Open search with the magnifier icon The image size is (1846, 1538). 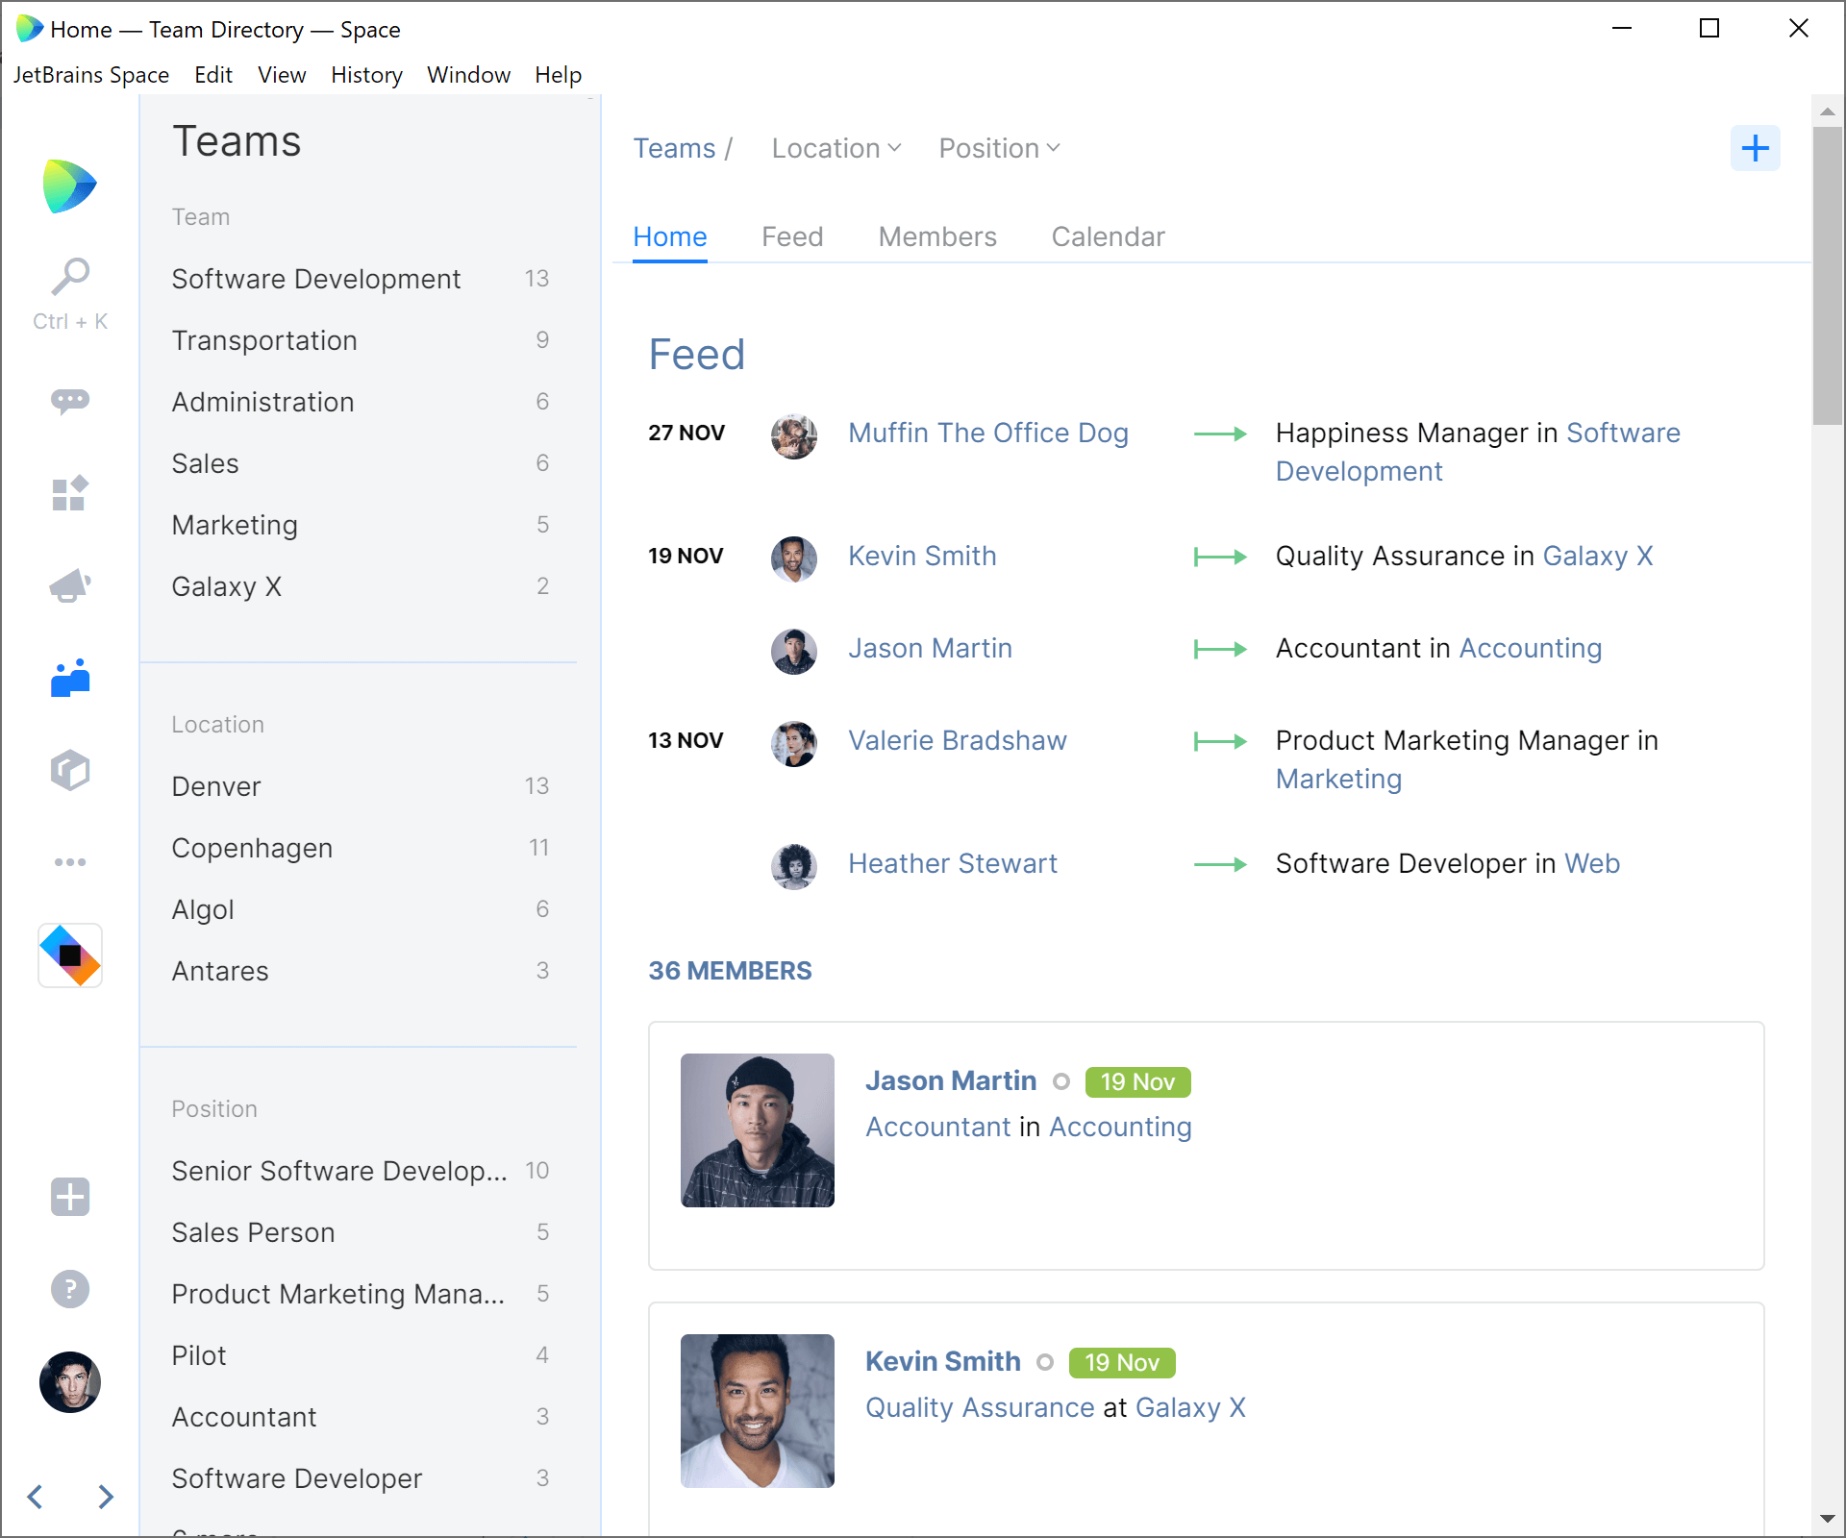70,278
